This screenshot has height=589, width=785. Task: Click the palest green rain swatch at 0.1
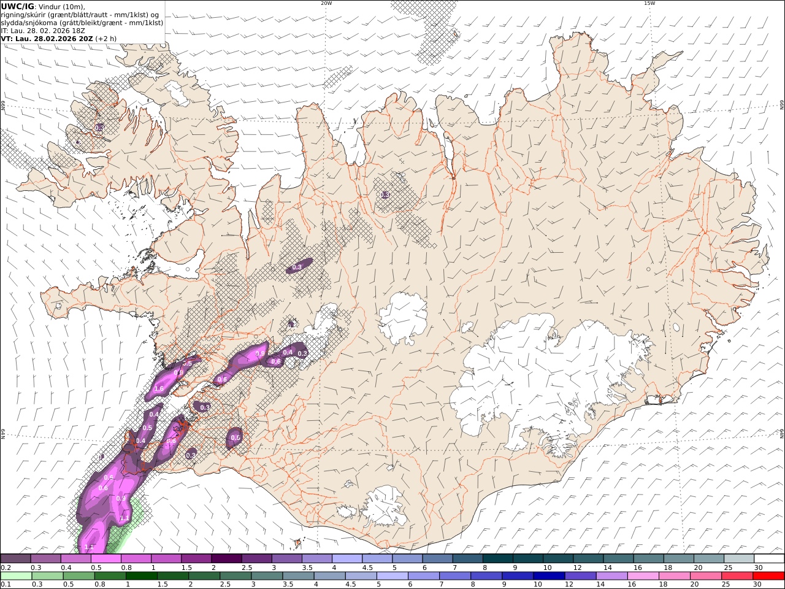point(16,576)
